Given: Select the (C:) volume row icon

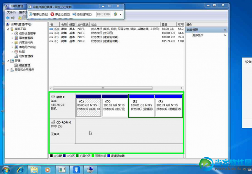Looking at the screenshot, I should point(51,29).
